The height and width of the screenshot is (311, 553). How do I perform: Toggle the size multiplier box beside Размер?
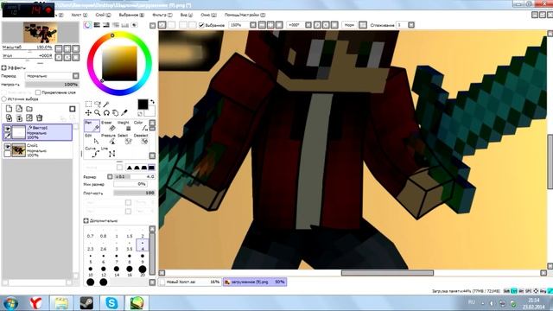coord(110,176)
